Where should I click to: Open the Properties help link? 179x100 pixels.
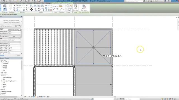2,56
